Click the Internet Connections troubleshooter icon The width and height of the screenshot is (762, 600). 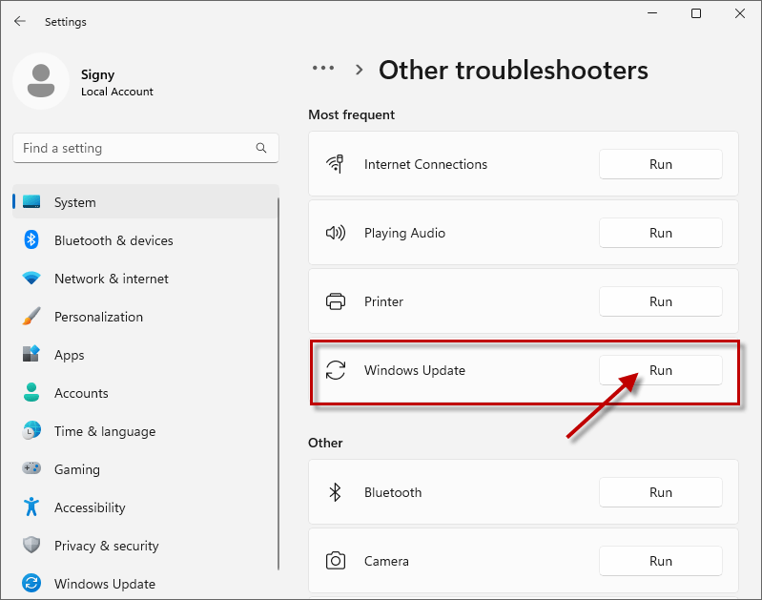click(x=336, y=164)
